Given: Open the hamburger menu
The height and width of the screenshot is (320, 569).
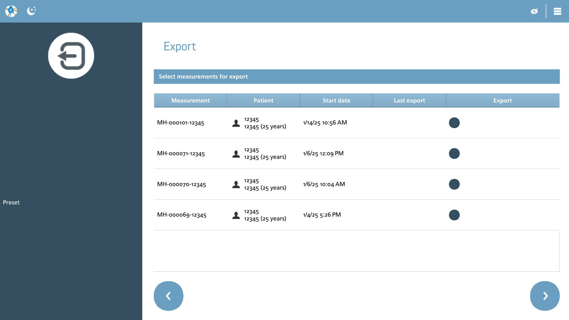Looking at the screenshot, I should coord(557,11).
